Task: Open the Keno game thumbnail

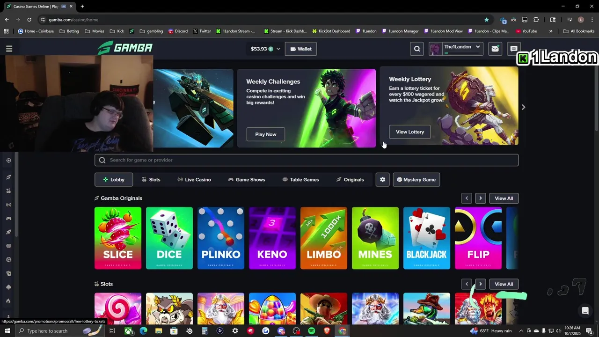Action: (272, 238)
